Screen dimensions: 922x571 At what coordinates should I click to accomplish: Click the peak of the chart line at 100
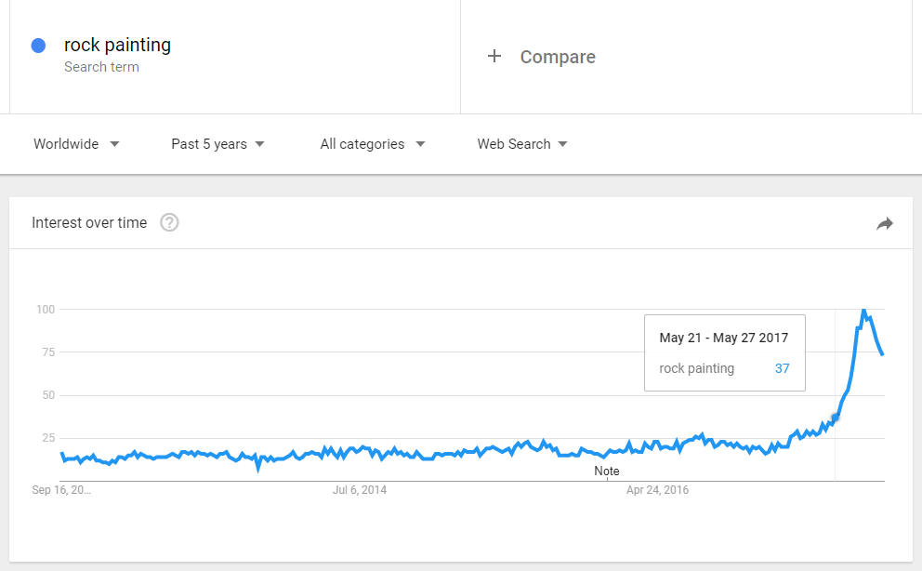coord(863,310)
